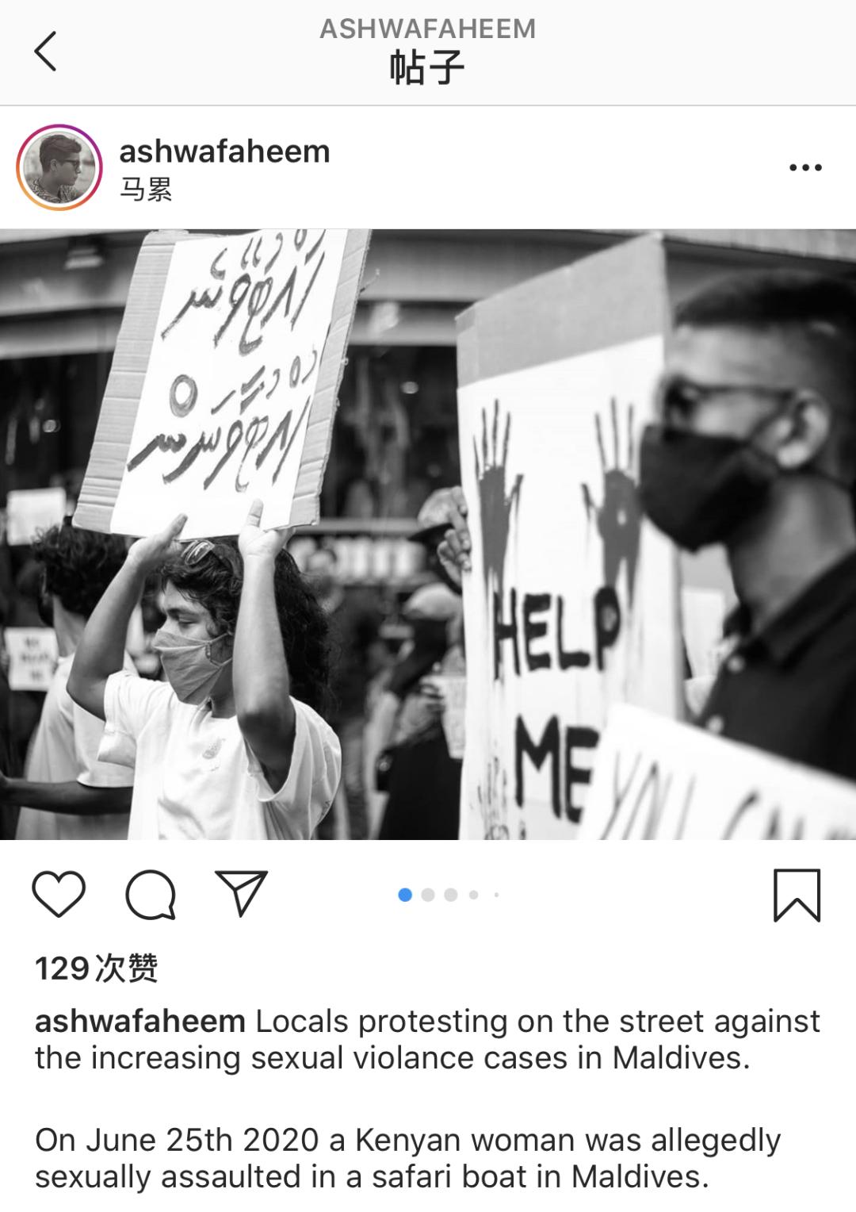
Task: Tap ashwafaheem username in the caption
Action: pyautogui.click(x=140, y=1021)
